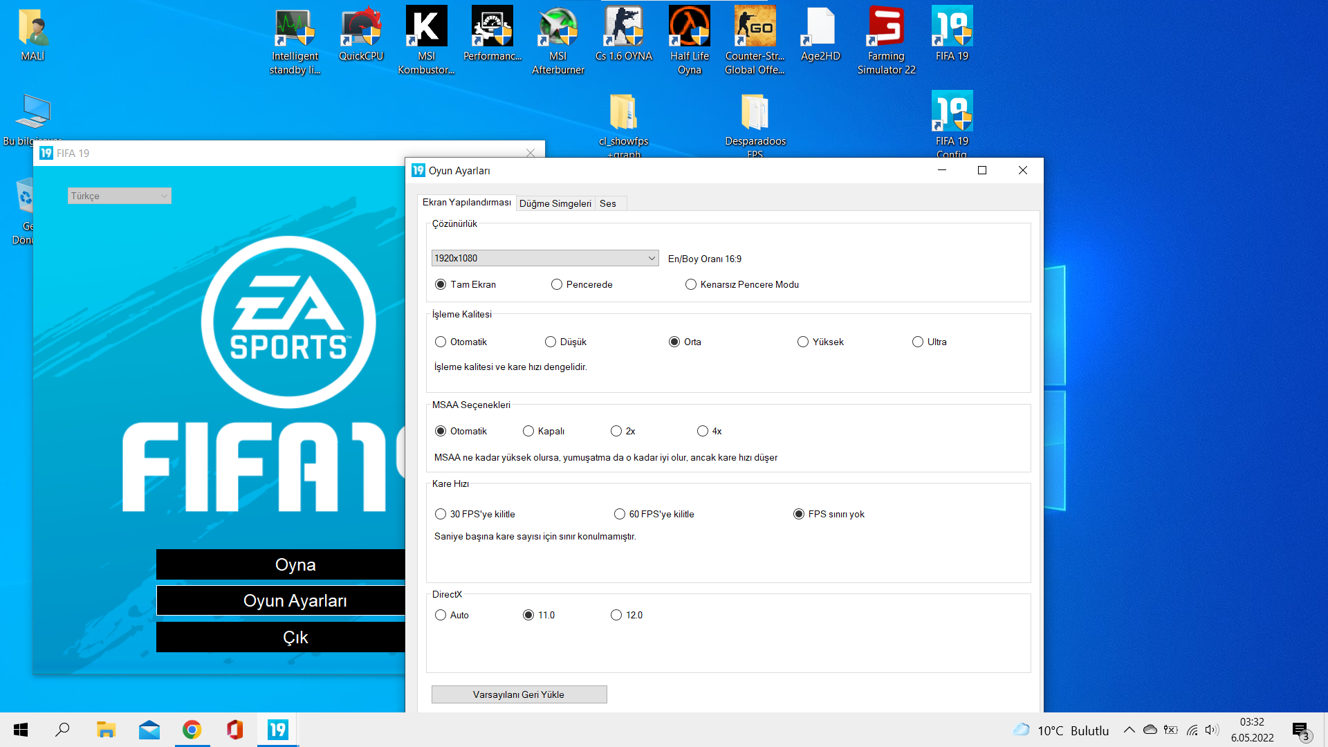The height and width of the screenshot is (747, 1328).
Task: Launch the Cs 1.6 OYNA shortcut
Action: tap(623, 28)
